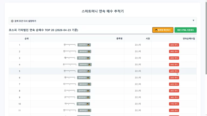This screenshot has width=207, height=116.
Task: Select masked stock name in rank 9 starting 코
Action: (70, 97)
